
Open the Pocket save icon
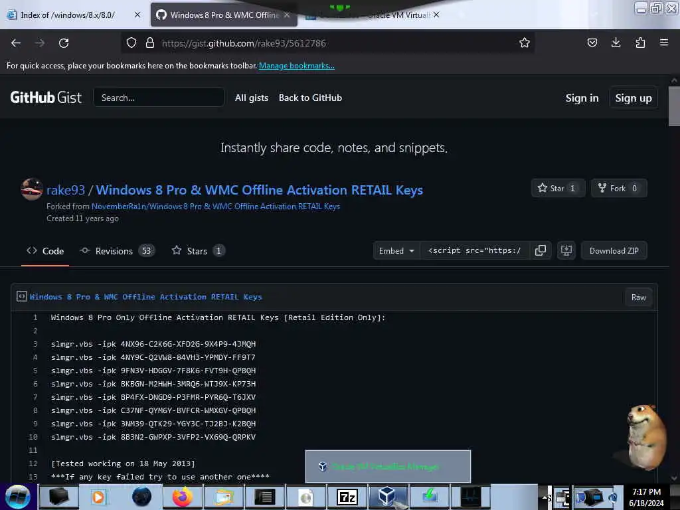pos(592,42)
